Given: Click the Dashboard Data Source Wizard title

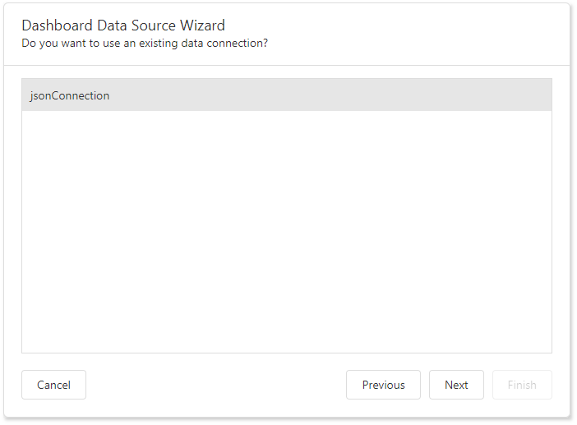Looking at the screenshot, I should pos(123,25).
